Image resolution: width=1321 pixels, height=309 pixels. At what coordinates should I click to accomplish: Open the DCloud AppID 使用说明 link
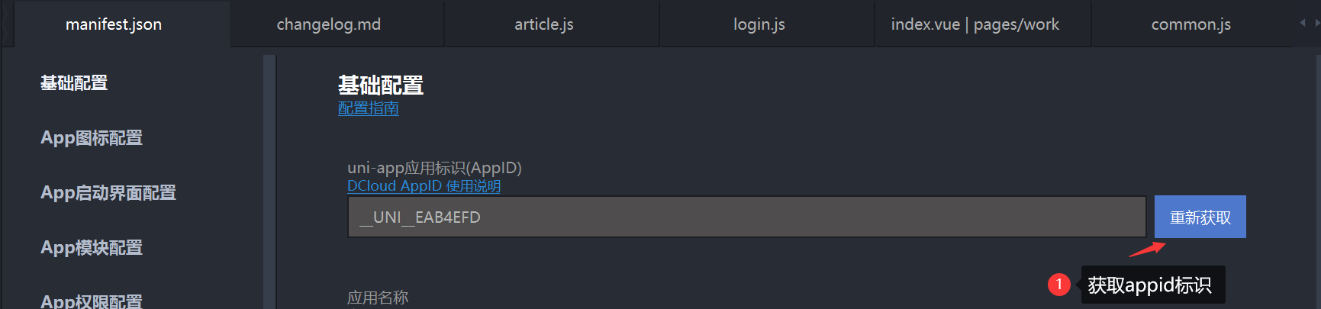(424, 186)
